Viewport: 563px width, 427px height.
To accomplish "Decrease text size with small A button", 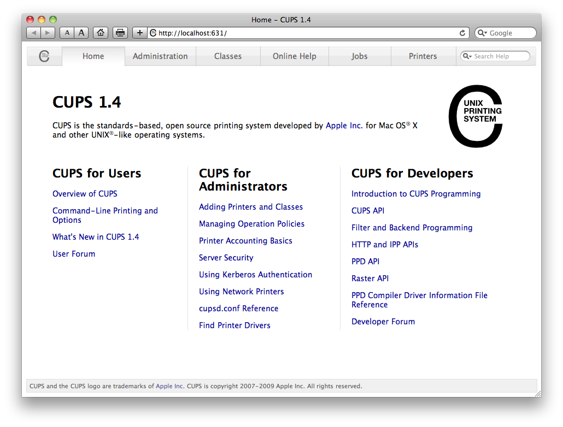I will click(67, 33).
